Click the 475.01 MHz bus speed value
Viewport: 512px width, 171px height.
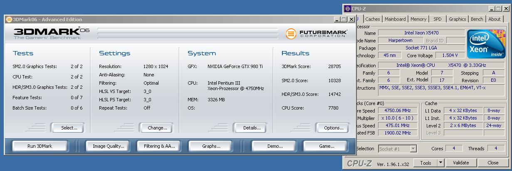click(398, 125)
